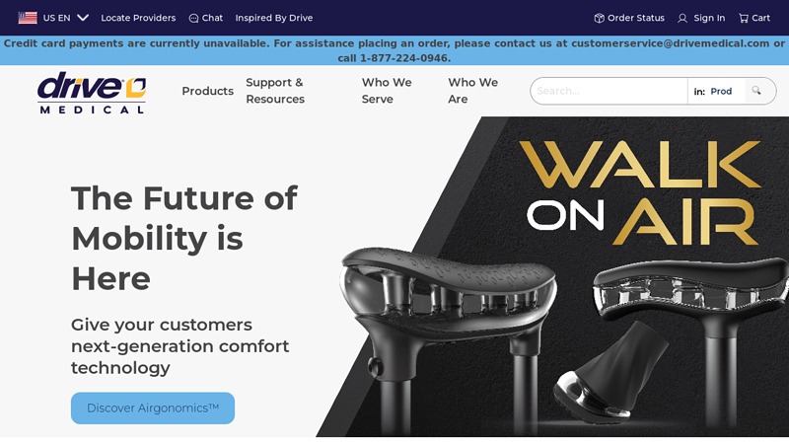This screenshot has height=444, width=789.
Task: Click the Sign In person icon
Action: pos(682,18)
